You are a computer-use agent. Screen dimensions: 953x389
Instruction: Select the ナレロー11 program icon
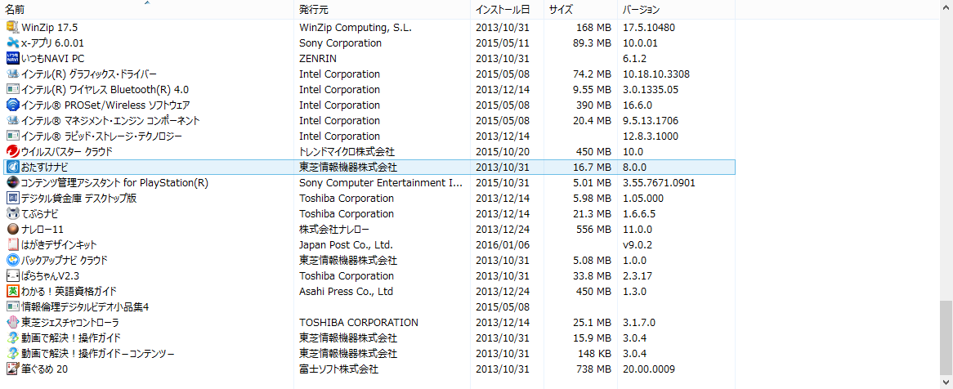click(12, 229)
